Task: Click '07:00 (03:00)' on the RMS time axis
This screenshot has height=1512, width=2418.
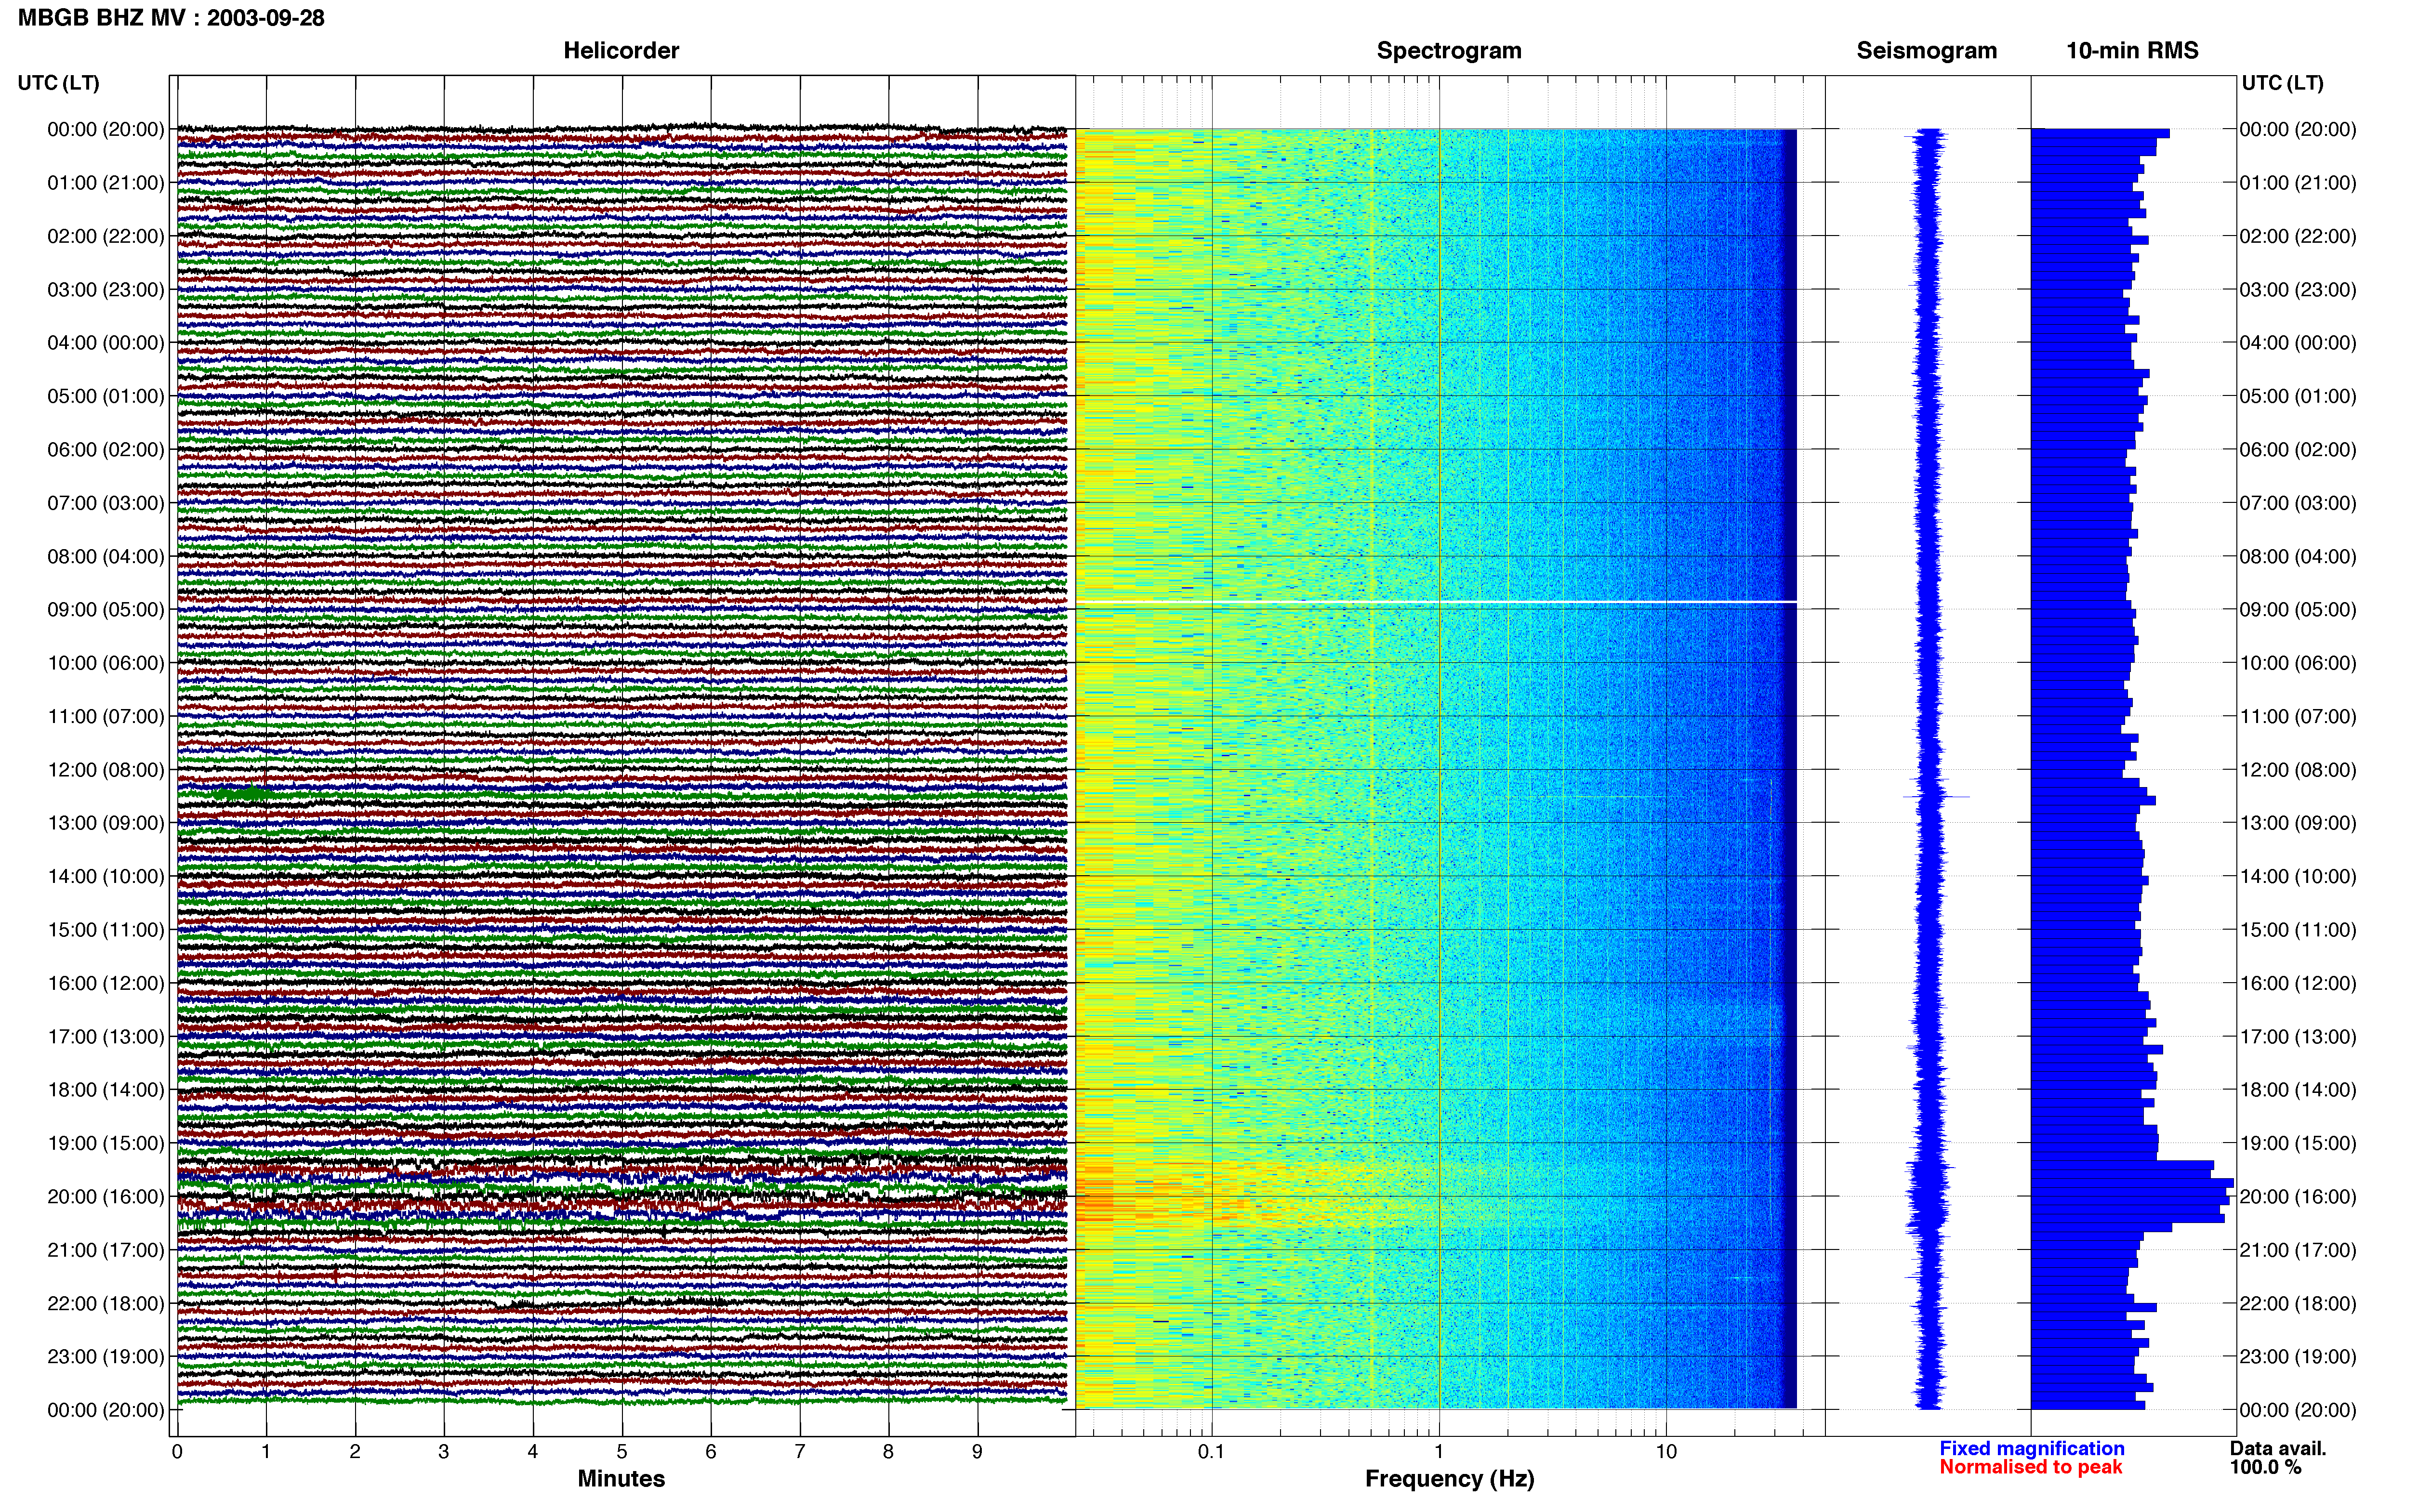Action: [x=2298, y=503]
